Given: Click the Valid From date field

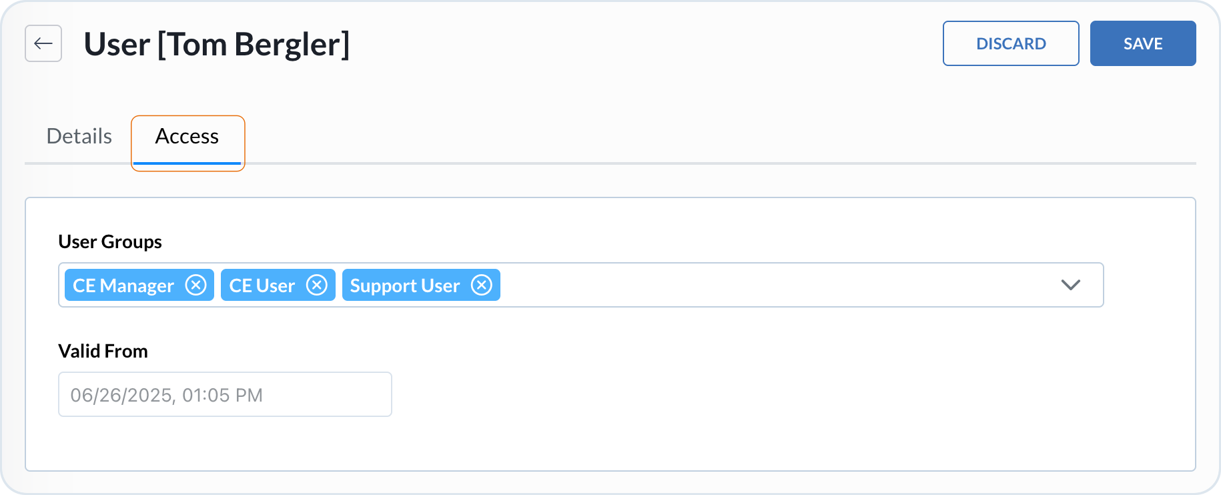Looking at the screenshot, I should pos(225,394).
